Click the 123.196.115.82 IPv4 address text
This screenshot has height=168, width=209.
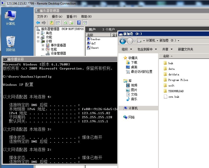pos(96,113)
